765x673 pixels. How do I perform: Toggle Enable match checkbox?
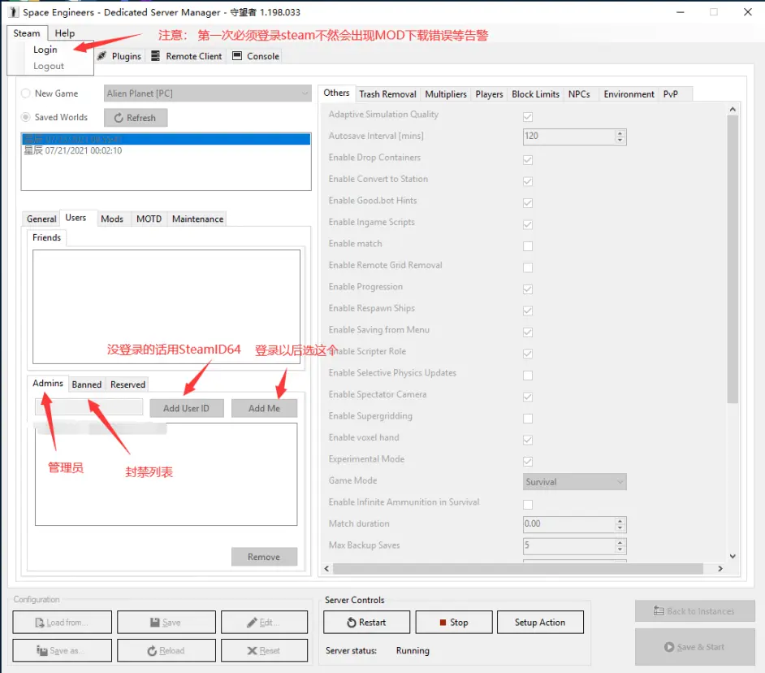pos(527,245)
